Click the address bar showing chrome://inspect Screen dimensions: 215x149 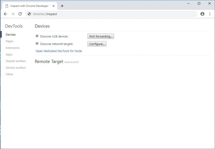[x=112, y=14]
